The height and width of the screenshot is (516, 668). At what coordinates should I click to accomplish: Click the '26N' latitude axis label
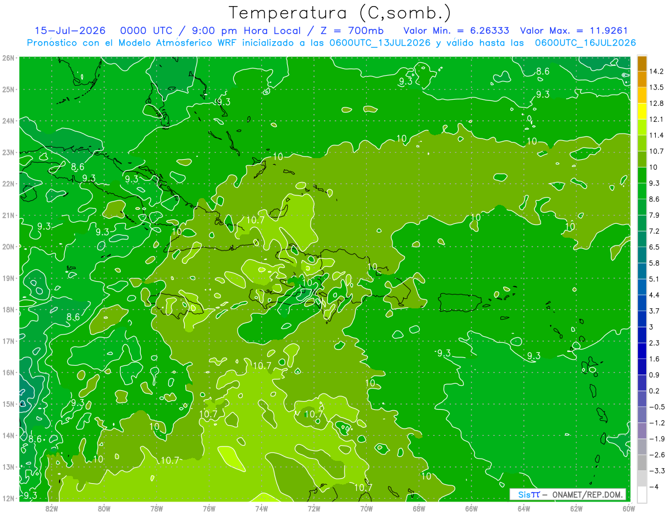tap(8, 58)
